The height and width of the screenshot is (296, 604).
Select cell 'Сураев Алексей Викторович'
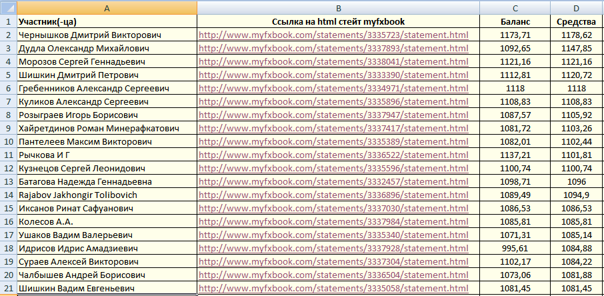[x=107, y=261]
